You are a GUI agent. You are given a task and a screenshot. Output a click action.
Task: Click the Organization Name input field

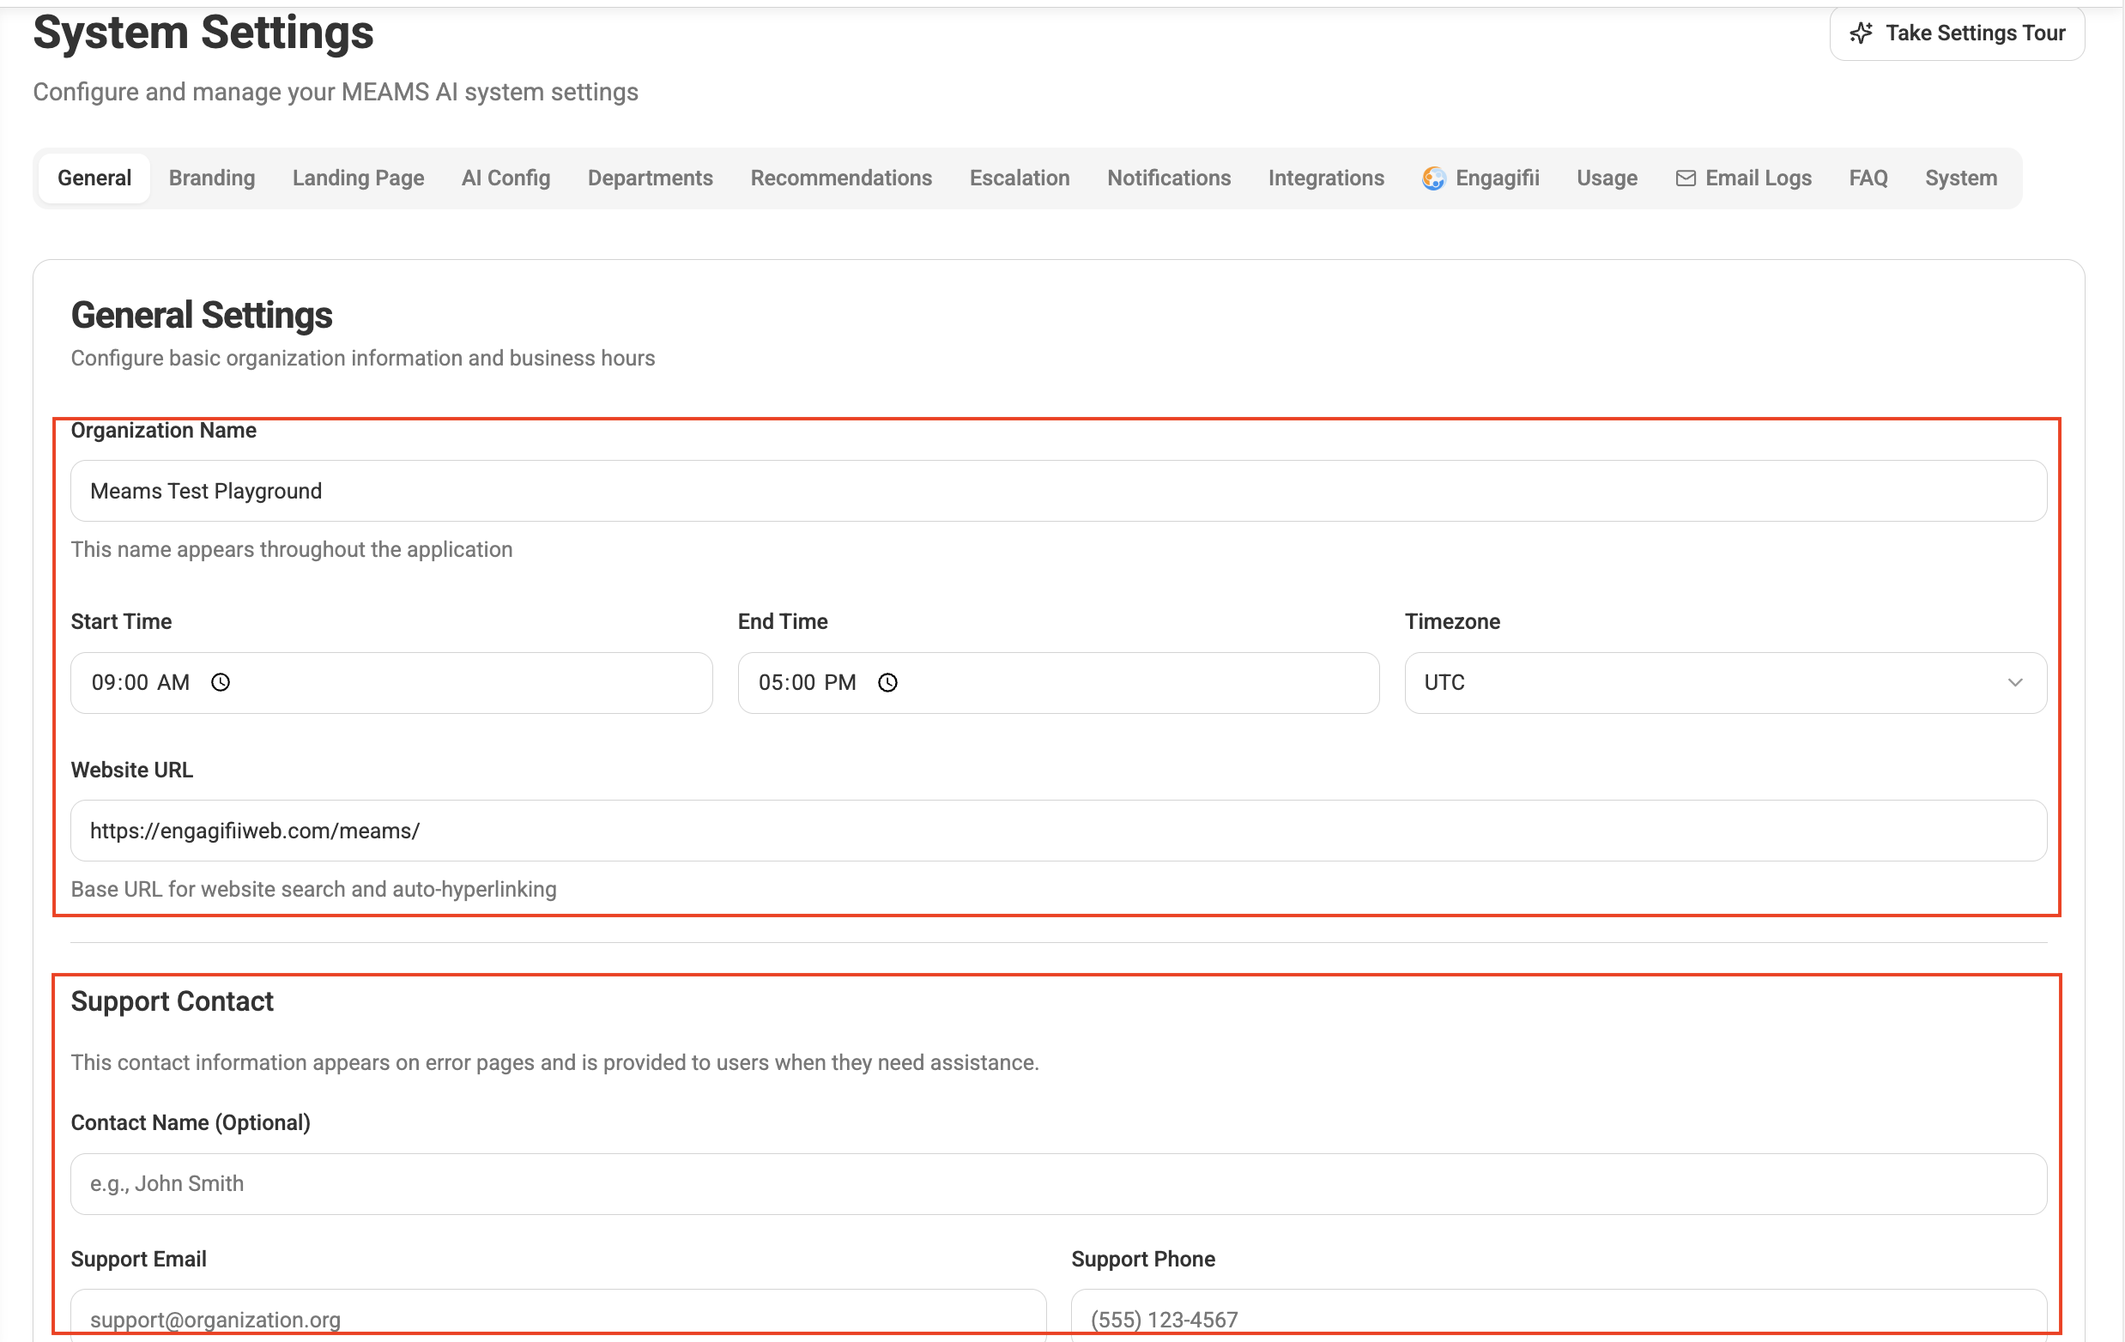[x=1058, y=491]
